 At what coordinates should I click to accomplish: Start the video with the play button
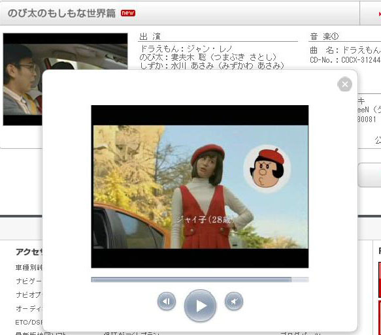coord(200,306)
